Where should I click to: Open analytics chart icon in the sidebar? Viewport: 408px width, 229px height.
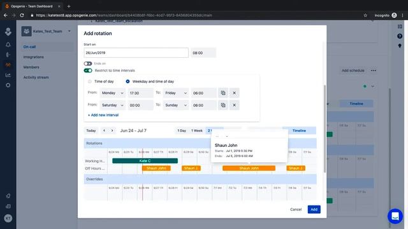(x=8, y=75)
